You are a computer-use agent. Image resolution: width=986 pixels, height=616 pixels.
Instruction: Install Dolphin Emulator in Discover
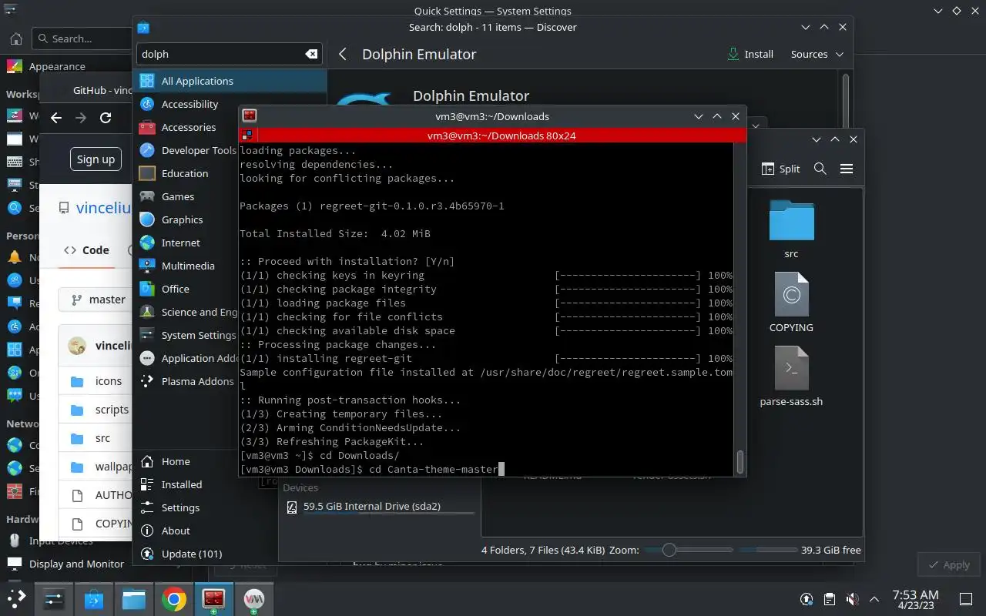coord(750,54)
